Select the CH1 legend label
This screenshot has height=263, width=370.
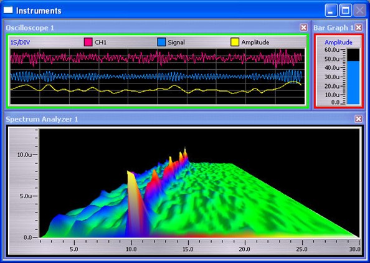100,42
